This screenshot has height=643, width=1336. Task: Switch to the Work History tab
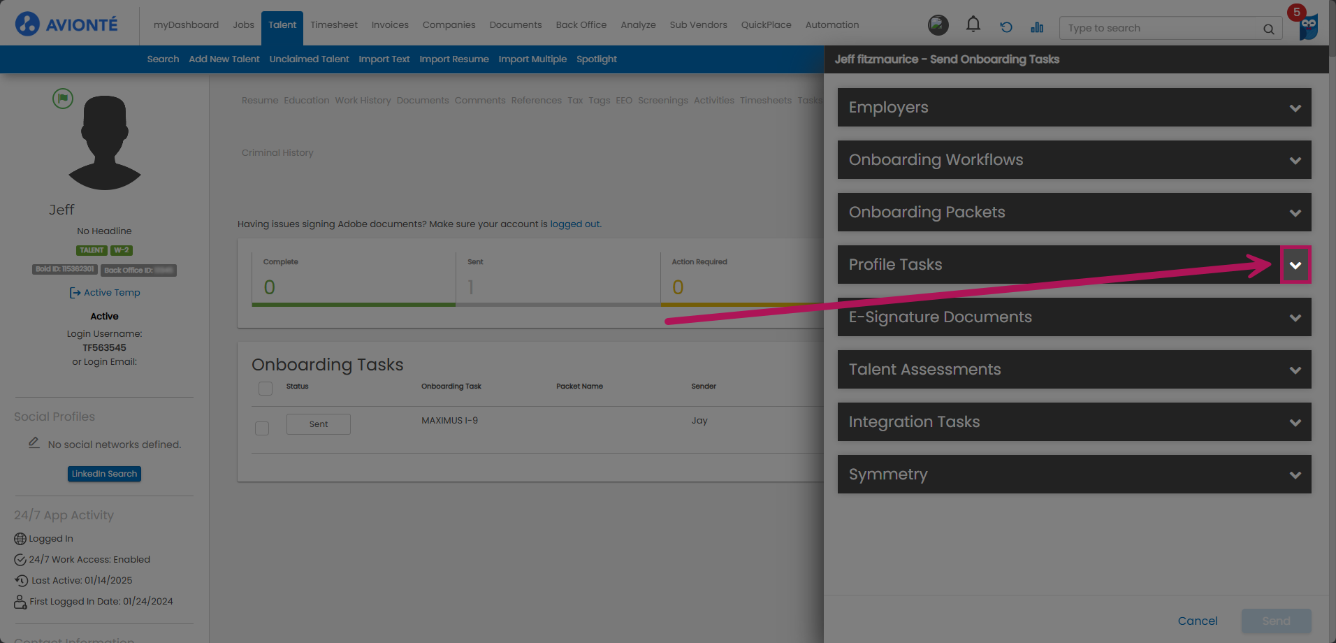click(363, 101)
